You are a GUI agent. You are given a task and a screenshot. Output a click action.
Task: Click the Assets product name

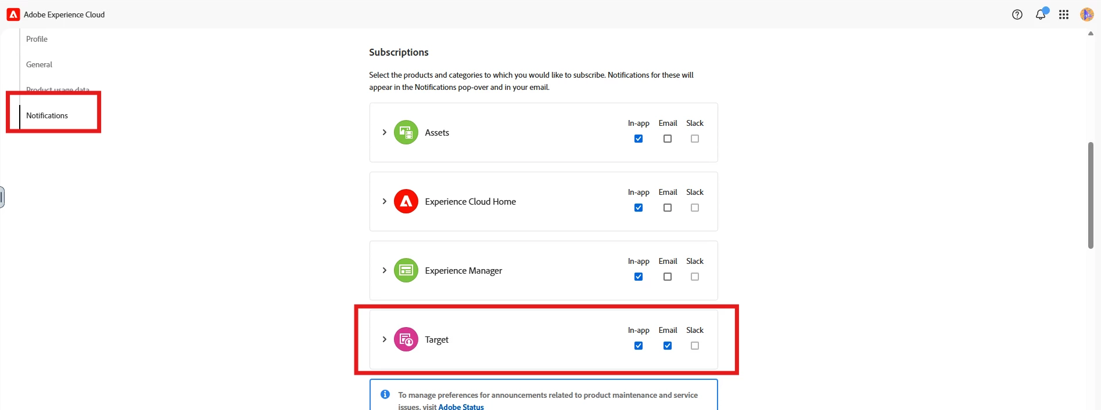437,132
